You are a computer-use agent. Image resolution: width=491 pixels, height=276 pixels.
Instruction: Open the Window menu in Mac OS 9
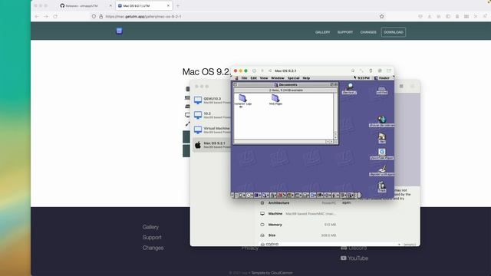[278, 78]
